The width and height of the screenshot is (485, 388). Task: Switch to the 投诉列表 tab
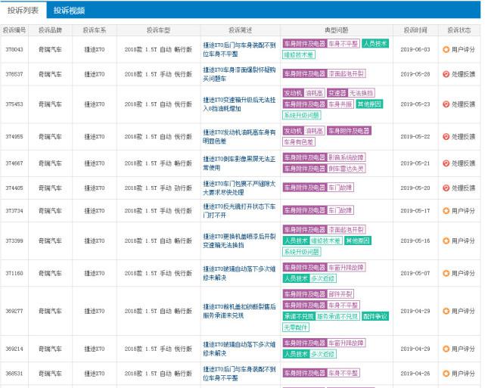(23, 10)
